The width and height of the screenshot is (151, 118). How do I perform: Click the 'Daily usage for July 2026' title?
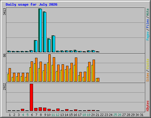[32, 5]
